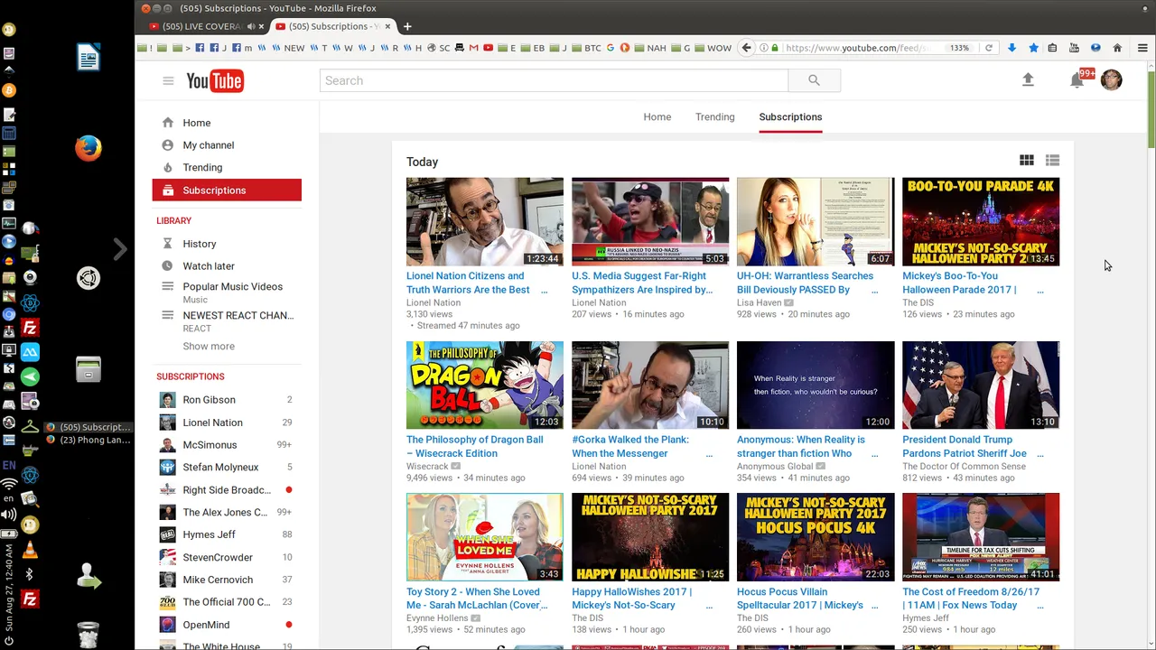The width and height of the screenshot is (1156, 650).
Task: Open the Toy Story 2 When She Loved Me thumbnail
Action: (x=484, y=537)
